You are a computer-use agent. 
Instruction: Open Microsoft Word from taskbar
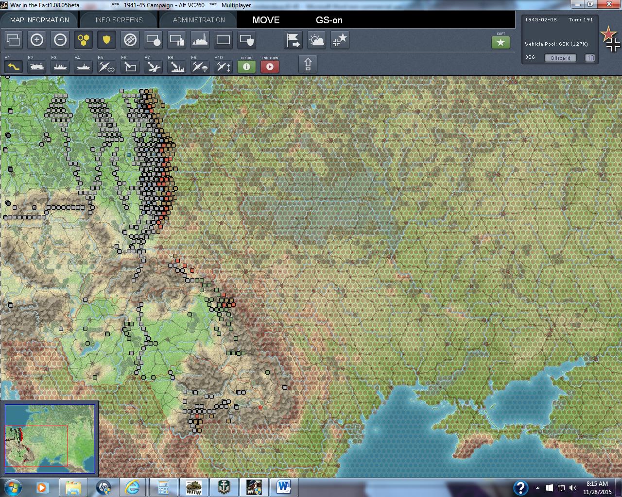[284, 487]
